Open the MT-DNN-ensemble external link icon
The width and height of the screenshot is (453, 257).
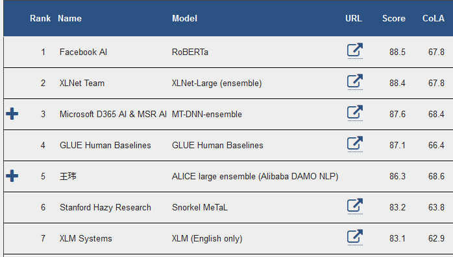click(x=355, y=113)
